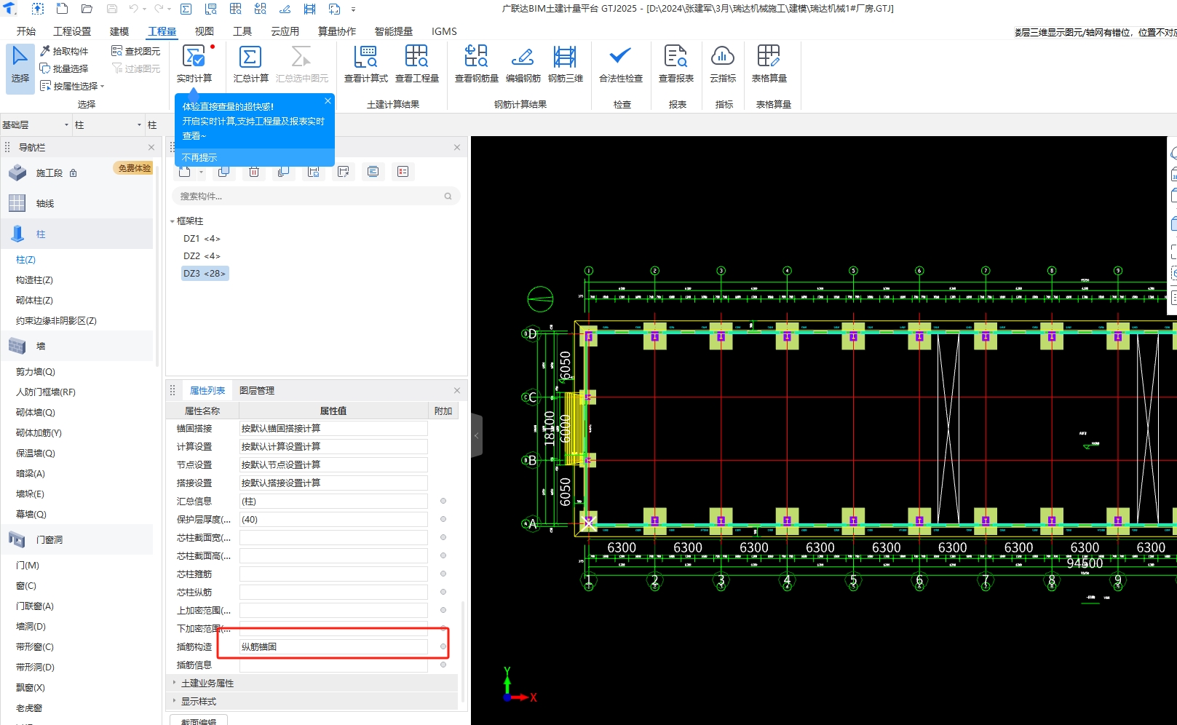
Task: Open the 按属性选择 dropdown arrow
Action: click(103, 86)
